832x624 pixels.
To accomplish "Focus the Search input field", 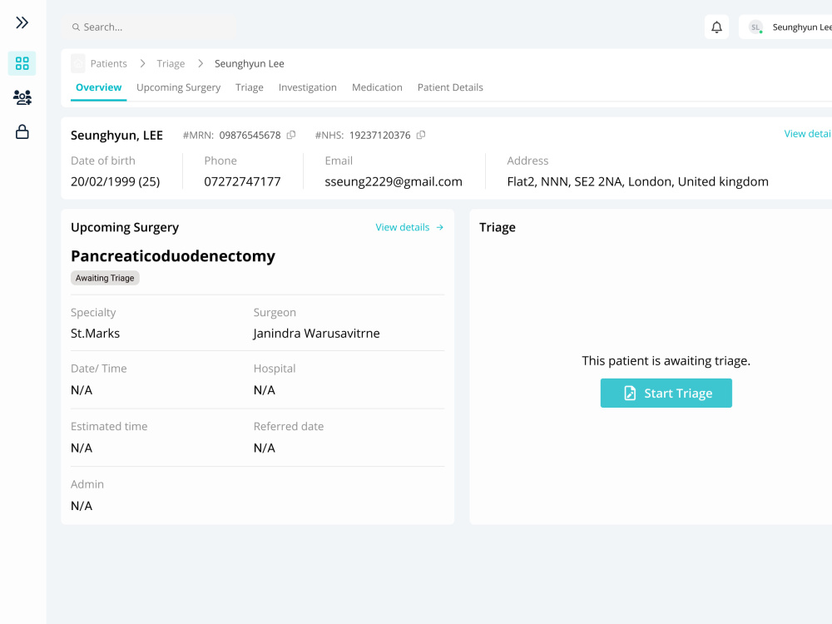I will pos(149,27).
